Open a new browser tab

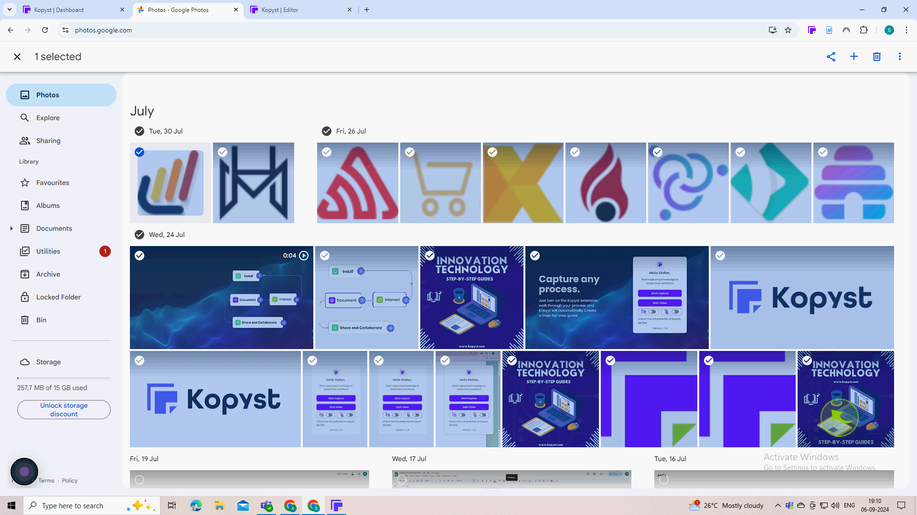[367, 10]
